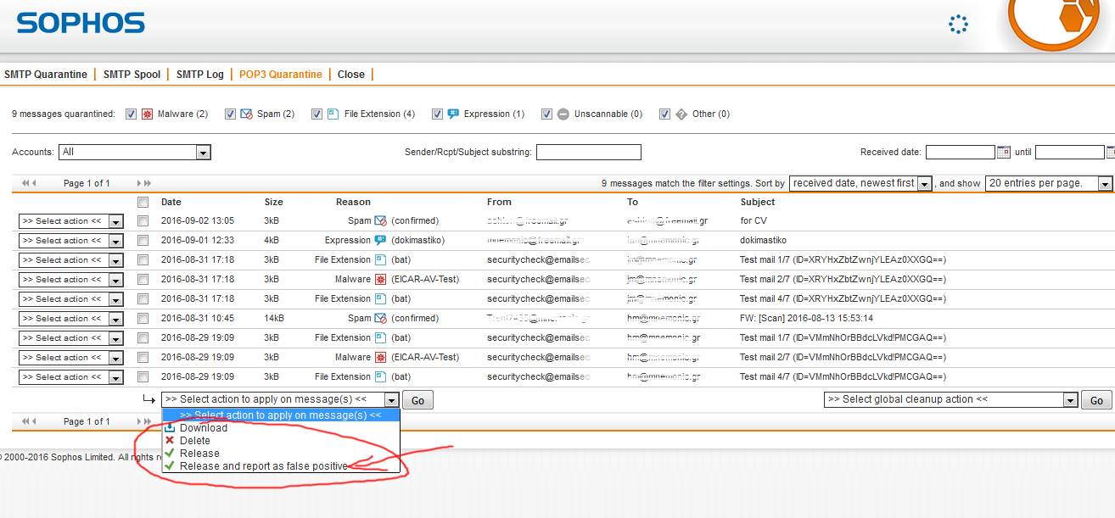
Task: Click the Sender/Rcpt/Subject substring field
Action: tap(589, 153)
